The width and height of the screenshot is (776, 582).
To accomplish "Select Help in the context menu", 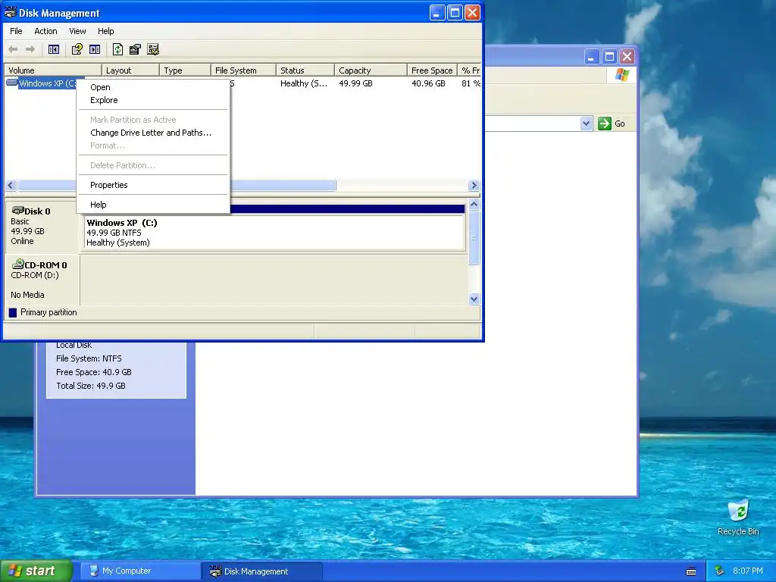I will pos(153,205).
